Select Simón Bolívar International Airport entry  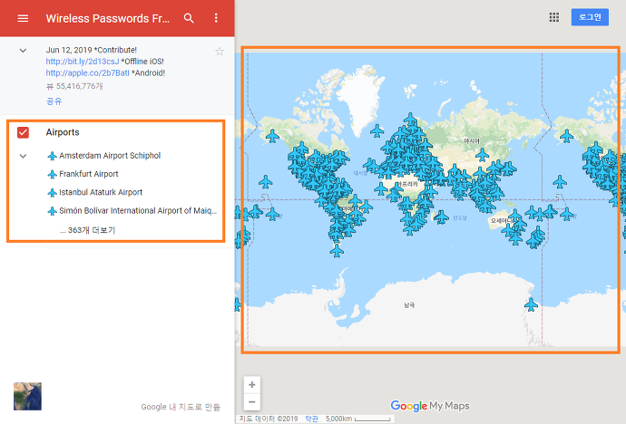click(138, 210)
